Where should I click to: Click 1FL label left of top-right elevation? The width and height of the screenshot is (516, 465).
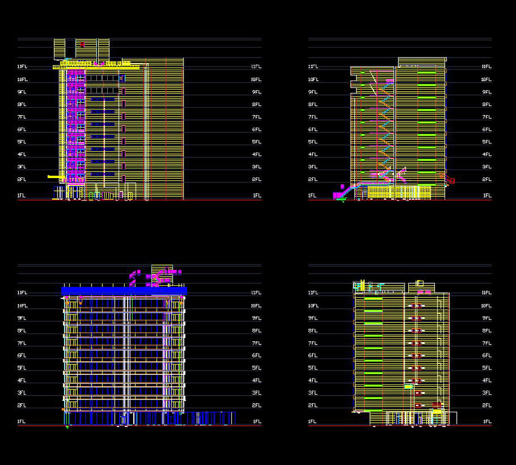coord(312,196)
